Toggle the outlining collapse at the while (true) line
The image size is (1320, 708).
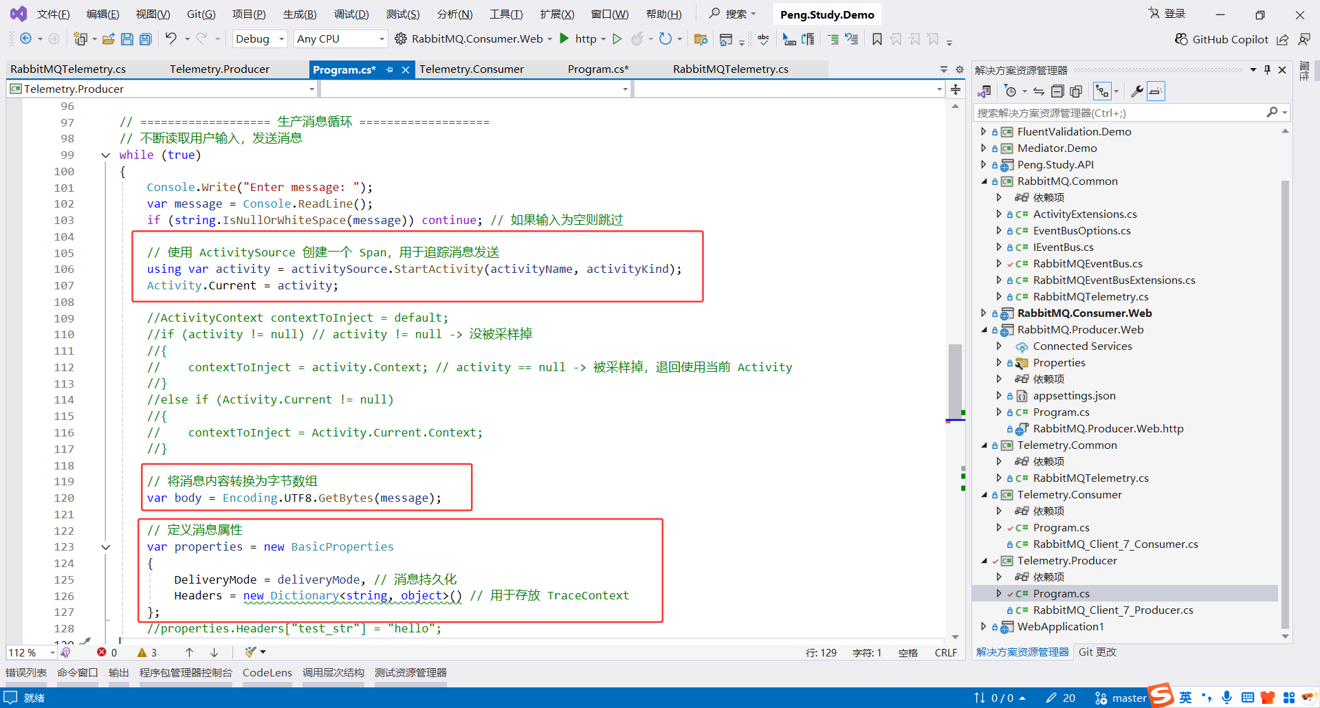pos(106,155)
